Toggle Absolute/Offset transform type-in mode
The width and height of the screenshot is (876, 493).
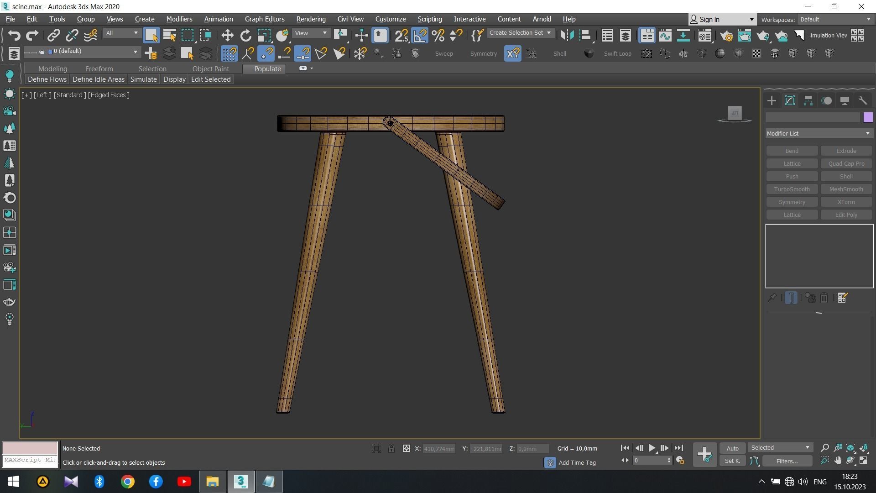(406, 449)
